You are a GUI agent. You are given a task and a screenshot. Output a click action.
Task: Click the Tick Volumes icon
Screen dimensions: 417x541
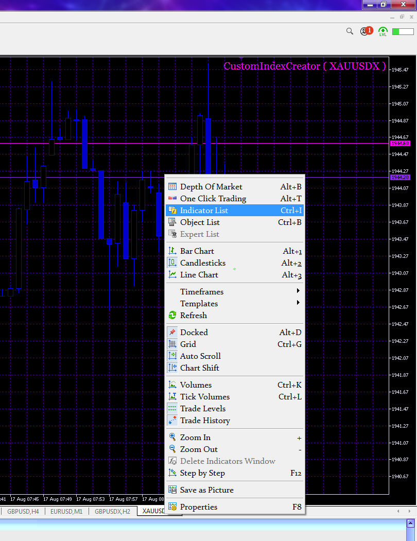172,396
